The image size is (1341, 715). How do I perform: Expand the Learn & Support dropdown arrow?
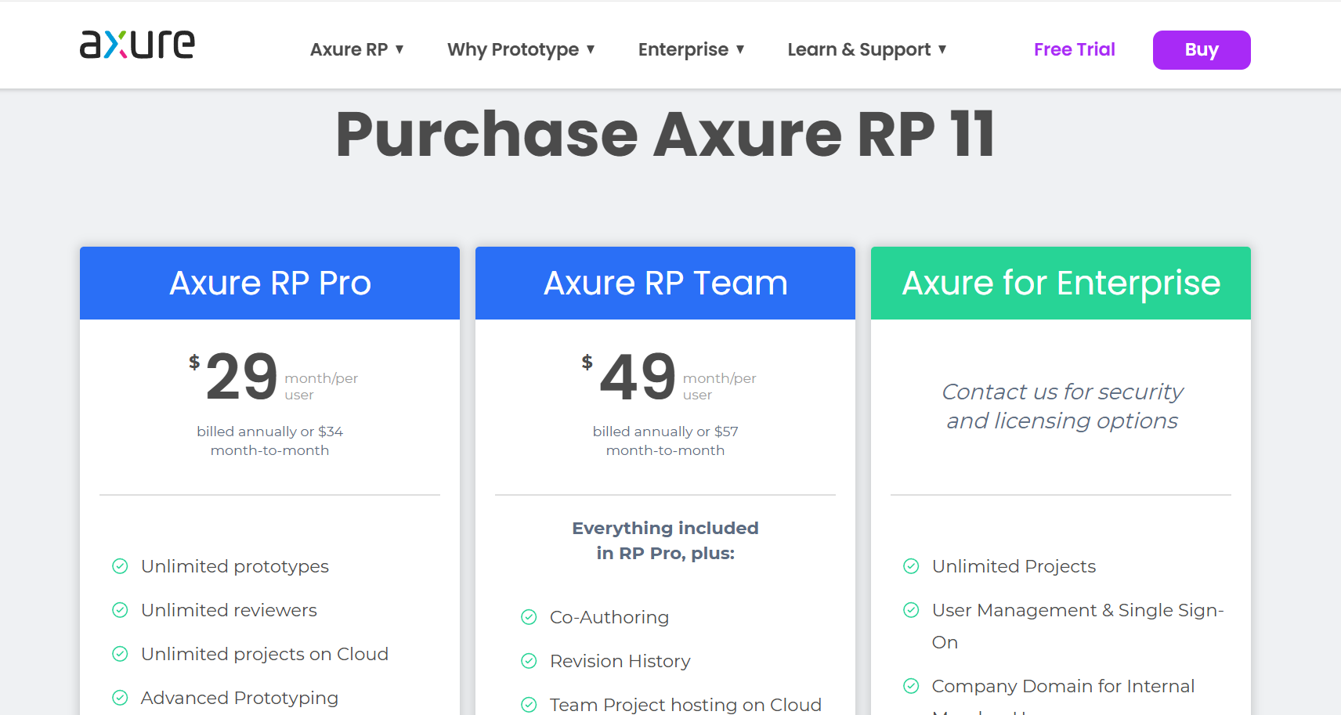click(942, 49)
